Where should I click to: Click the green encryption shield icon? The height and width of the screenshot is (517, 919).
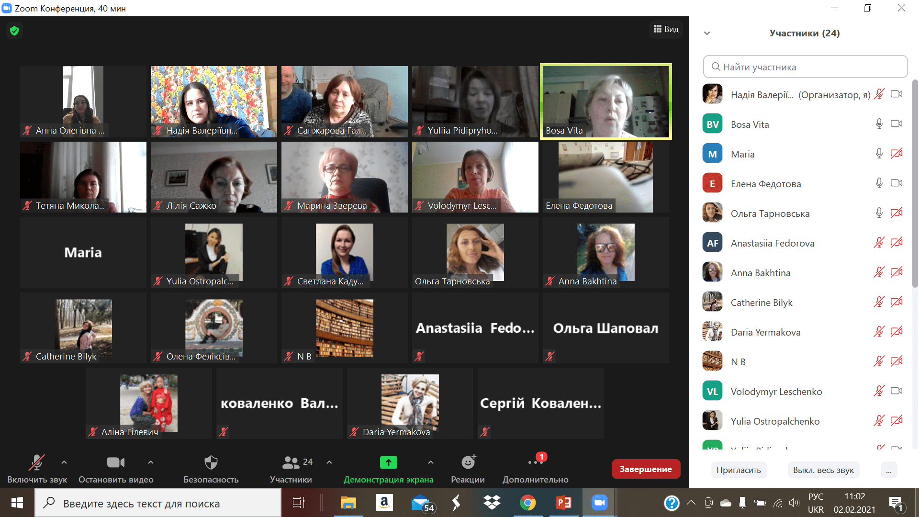click(x=14, y=31)
